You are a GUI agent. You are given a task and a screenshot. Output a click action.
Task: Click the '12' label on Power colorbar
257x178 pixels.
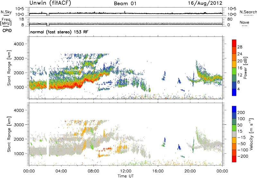pos(240,75)
